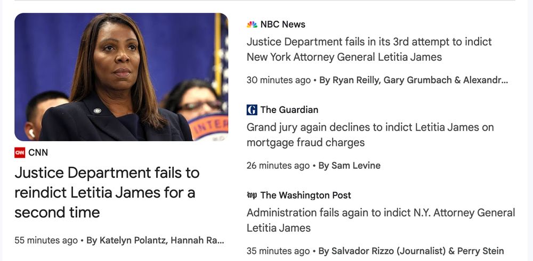
Task: Open CNN headline about failing to reindict James
Action: 107,192
